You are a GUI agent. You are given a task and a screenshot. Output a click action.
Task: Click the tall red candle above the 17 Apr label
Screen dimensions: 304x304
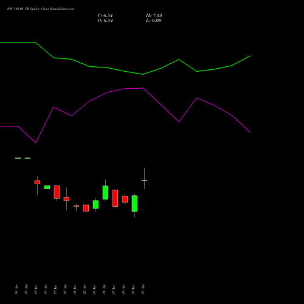tap(57, 192)
